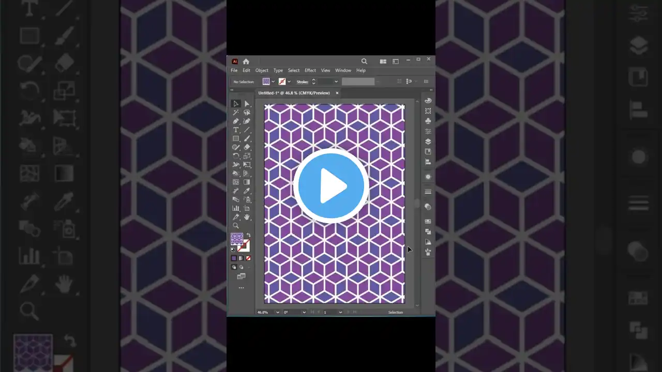Image resolution: width=662 pixels, height=372 pixels.
Task: Click the search magnifier in title bar
Action: [364, 61]
